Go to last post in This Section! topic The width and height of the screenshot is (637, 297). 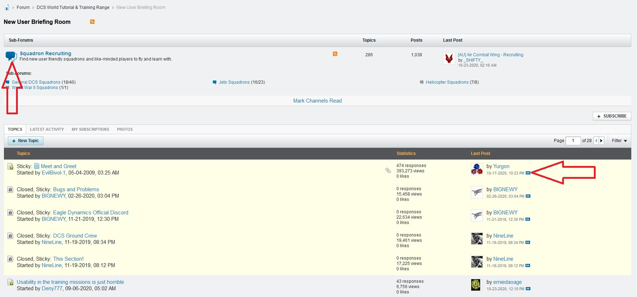click(x=528, y=266)
